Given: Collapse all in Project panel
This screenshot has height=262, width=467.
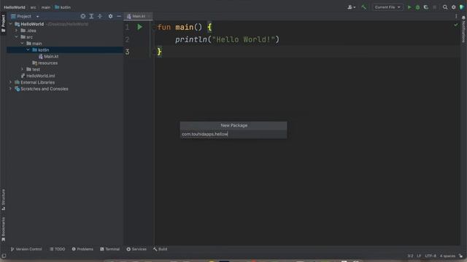Looking at the screenshot, I should 100,16.
